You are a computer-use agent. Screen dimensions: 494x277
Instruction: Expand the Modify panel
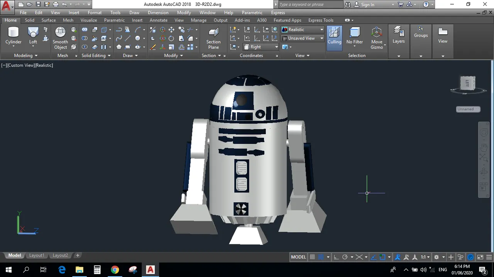point(173,55)
